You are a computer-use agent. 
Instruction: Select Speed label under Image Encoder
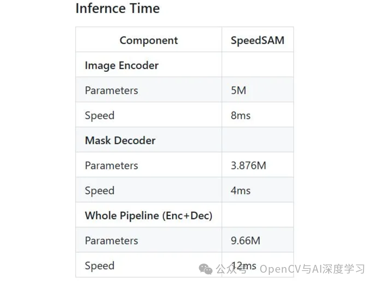100,116
